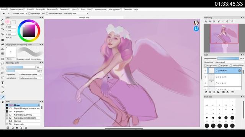
Task: Click the Navigator canvas thumbnail
Action: (224, 38)
